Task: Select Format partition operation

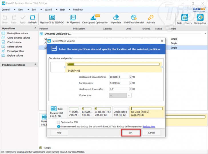Action: [x=15, y=51]
